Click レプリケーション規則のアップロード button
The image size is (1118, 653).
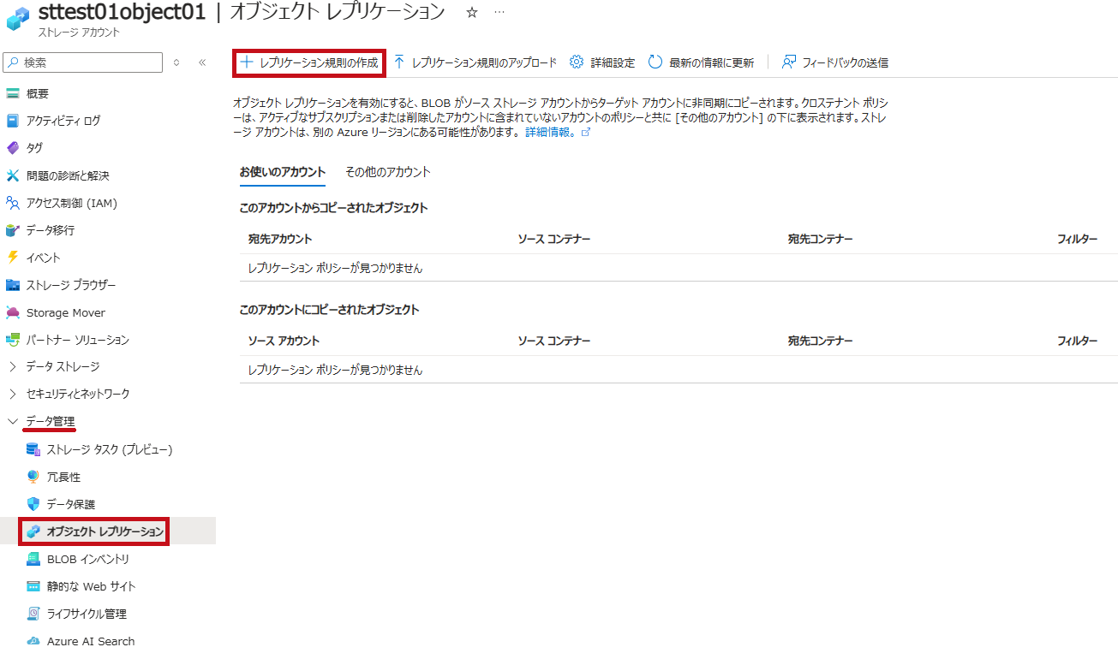[x=475, y=62]
